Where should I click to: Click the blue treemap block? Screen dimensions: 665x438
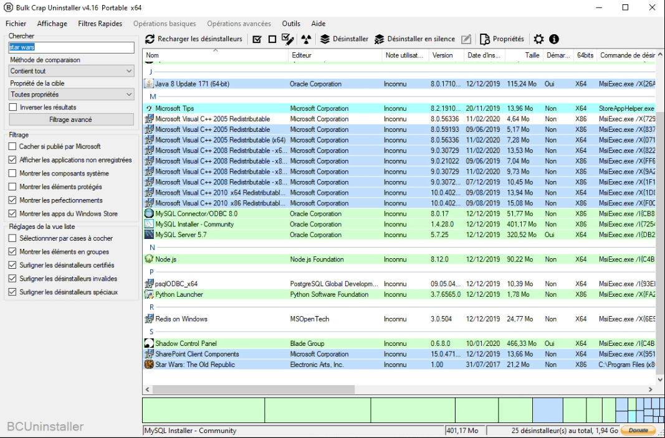[x=548, y=410]
